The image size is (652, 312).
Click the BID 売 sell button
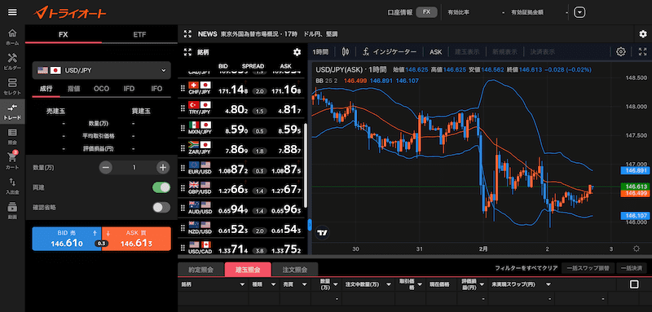[x=67, y=239]
